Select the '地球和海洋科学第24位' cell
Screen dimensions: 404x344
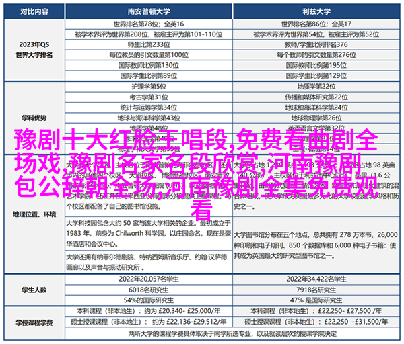[316, 107]
